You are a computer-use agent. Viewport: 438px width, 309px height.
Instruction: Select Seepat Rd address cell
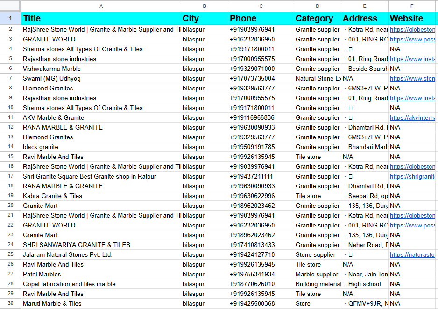pyautogui.click(x=365, y=196)
